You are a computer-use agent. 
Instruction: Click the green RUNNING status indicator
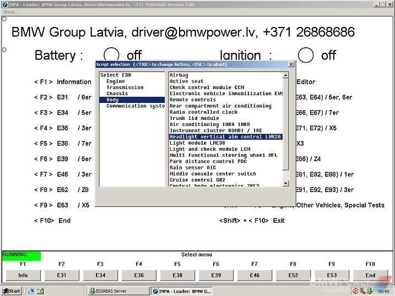click(x=21, y=256)
